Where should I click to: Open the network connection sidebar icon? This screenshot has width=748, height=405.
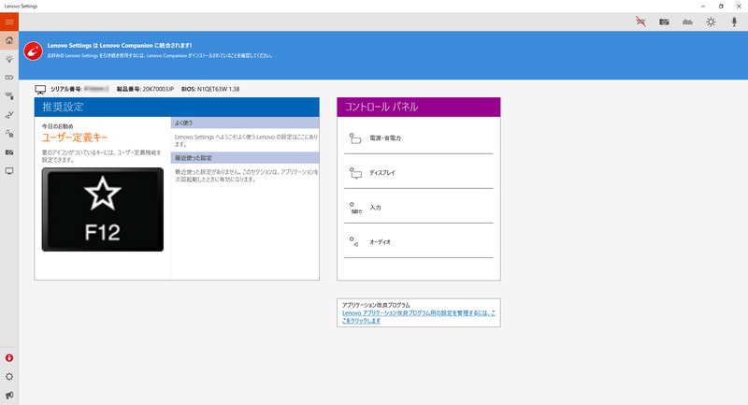click(x=9, y=115)
